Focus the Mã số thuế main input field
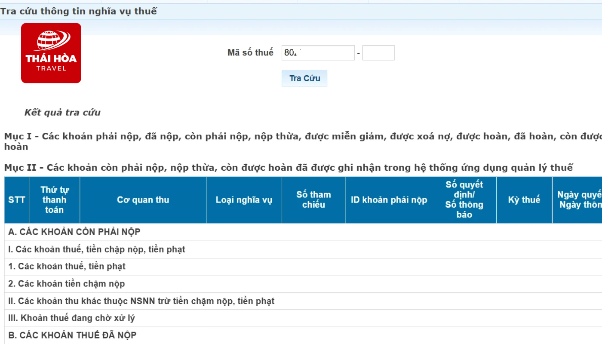The width and height of the screenshot is (602, 344). [318, 53]
